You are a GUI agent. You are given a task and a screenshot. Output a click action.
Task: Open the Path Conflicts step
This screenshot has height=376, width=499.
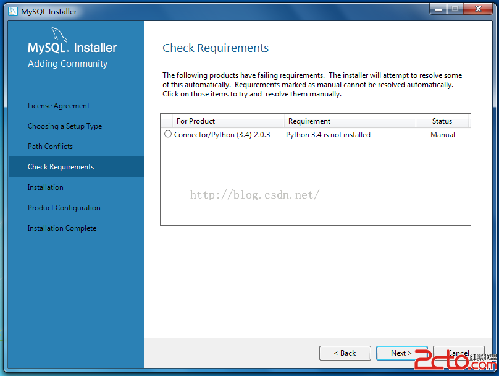pos(50,147)
